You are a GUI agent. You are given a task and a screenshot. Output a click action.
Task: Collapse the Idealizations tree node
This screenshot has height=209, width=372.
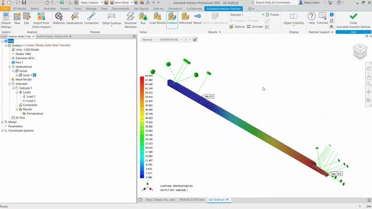click(x=10, y=67)
